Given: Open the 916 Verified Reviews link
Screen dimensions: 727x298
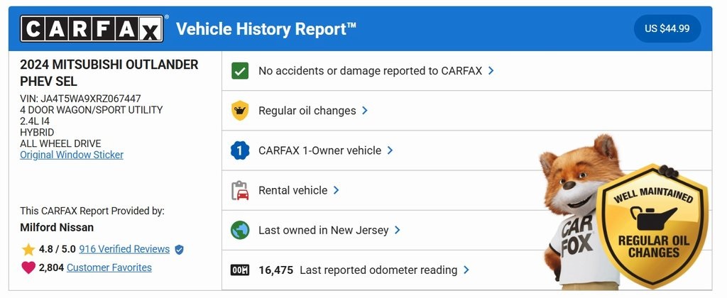Looking at the screenshot, I should (124, 249).
